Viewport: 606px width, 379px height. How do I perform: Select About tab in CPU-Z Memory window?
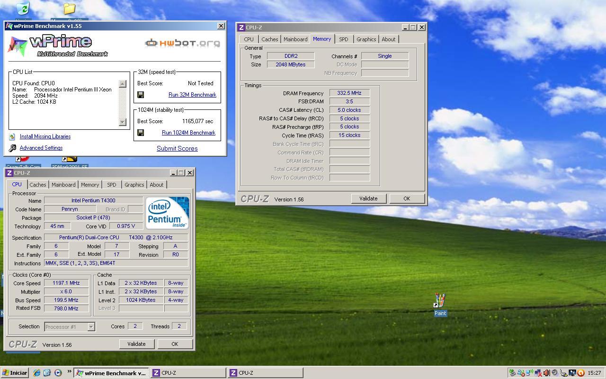tap(389, 39)
